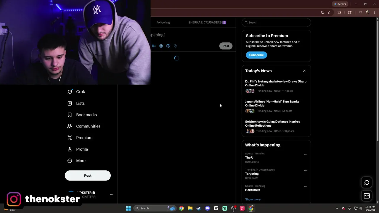Click the white Post button in sidebar
Screen dimensions: 379x213
[88, 175]
